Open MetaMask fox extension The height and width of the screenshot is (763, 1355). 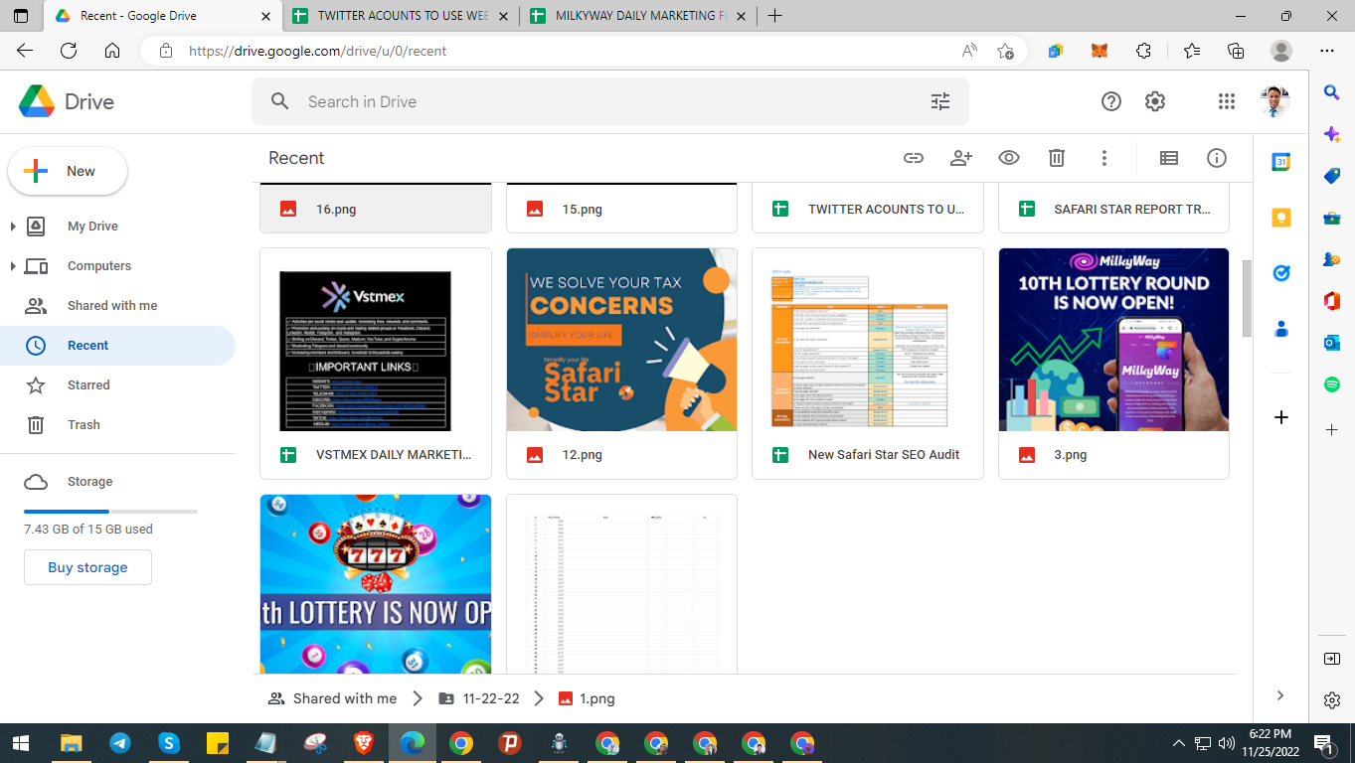click(x=1100, y=51)
